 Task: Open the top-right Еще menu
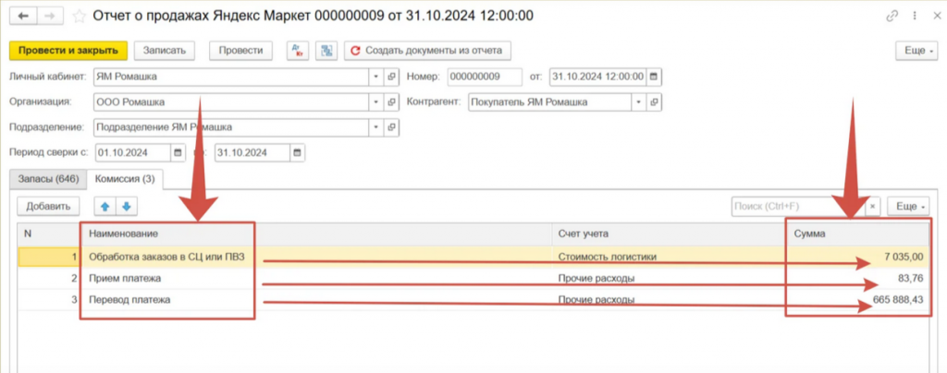point(916,51)
